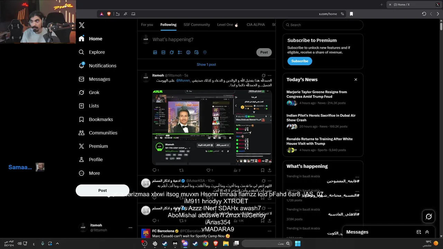Click the More circle icon
The height and width of the screenshot is (249, 443).
tap(81, 173)
